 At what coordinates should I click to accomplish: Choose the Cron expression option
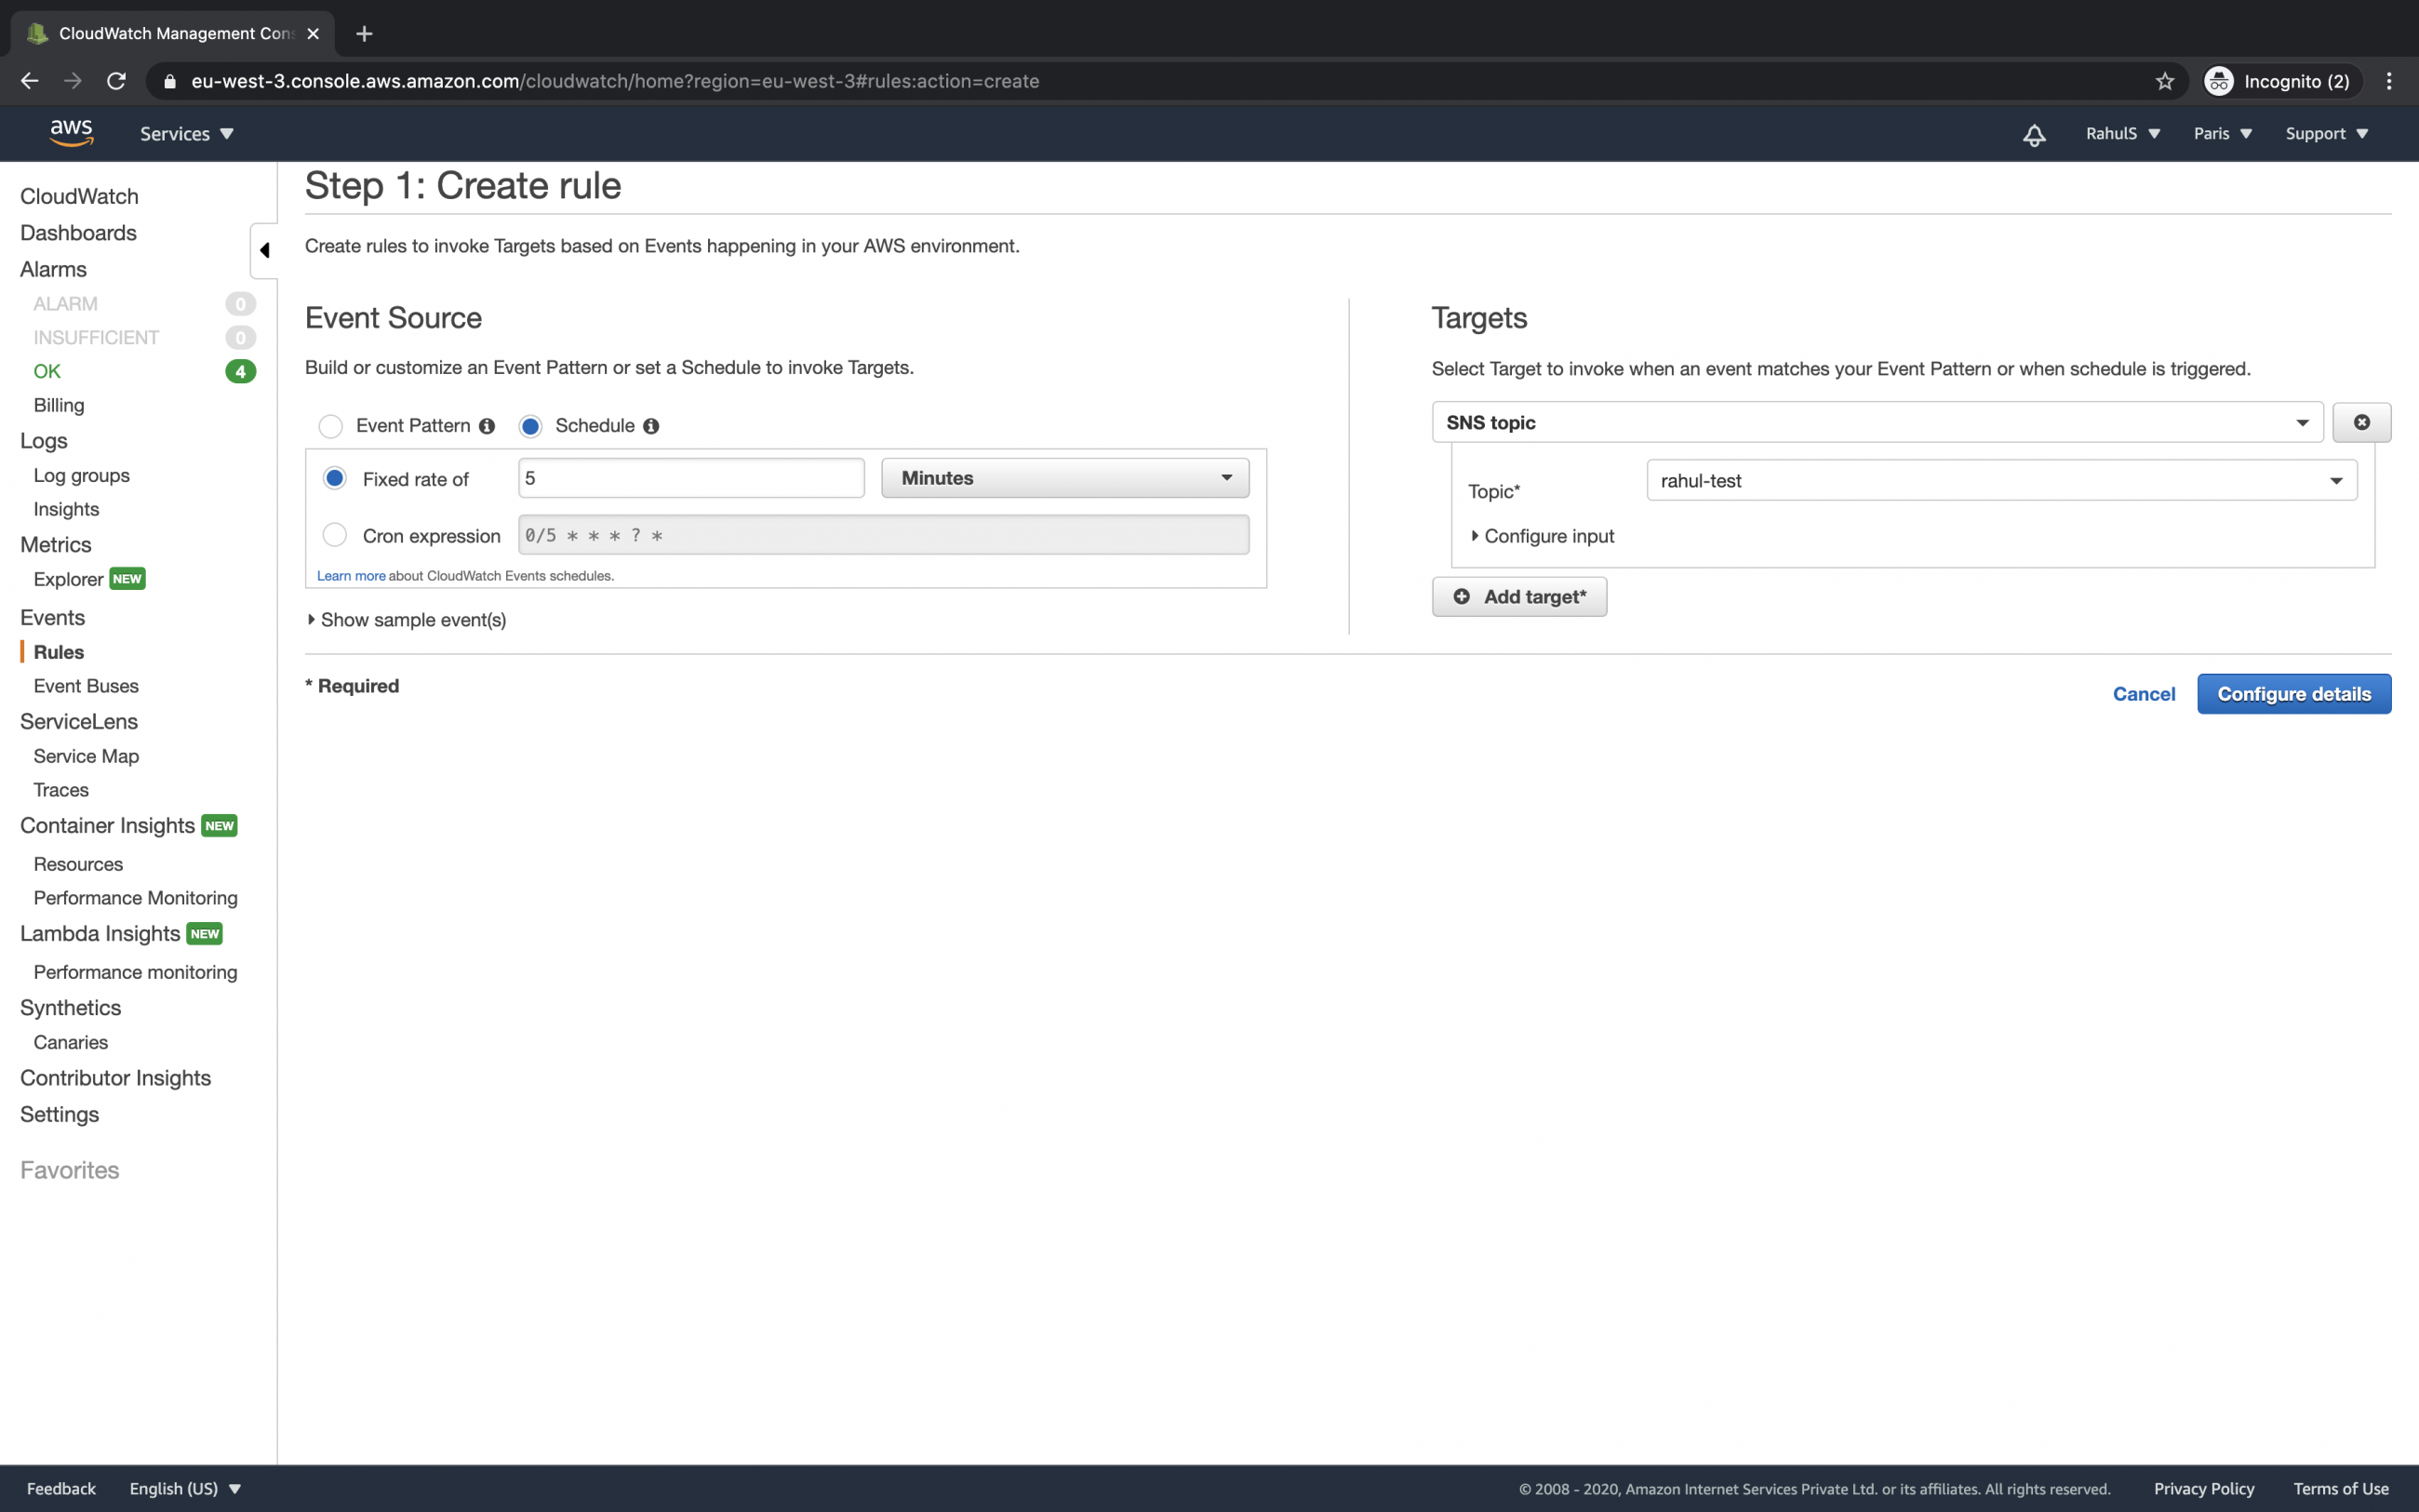point(335,535)
